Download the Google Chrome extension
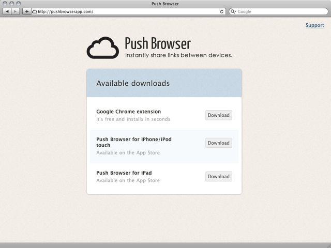This screenshot has height=248, width=331. coord(219,115)
